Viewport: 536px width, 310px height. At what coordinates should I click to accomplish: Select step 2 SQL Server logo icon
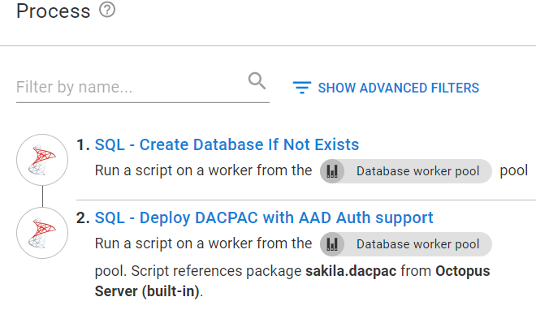(42, 233)
